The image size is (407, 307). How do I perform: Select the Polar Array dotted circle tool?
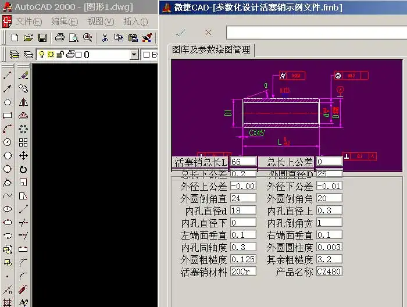23,128
